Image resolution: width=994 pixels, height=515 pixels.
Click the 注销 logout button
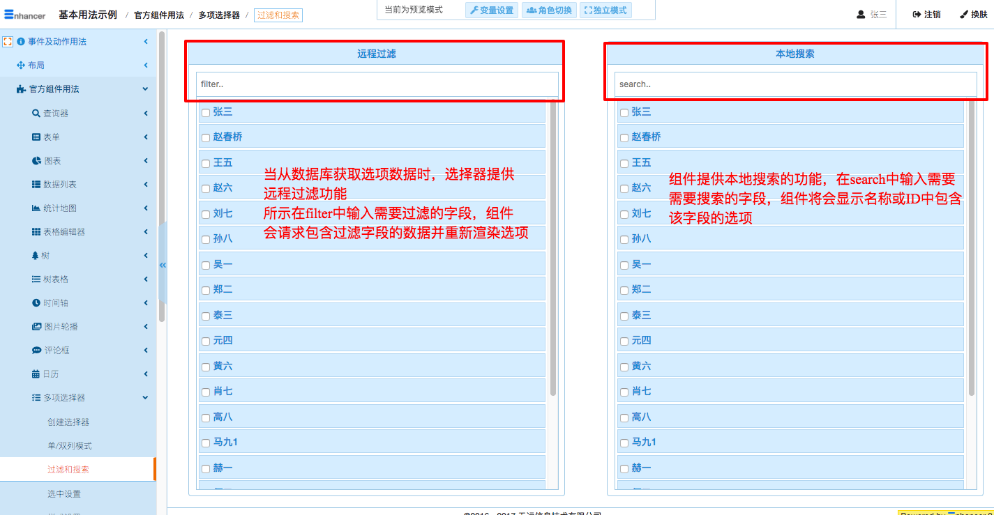926,15
